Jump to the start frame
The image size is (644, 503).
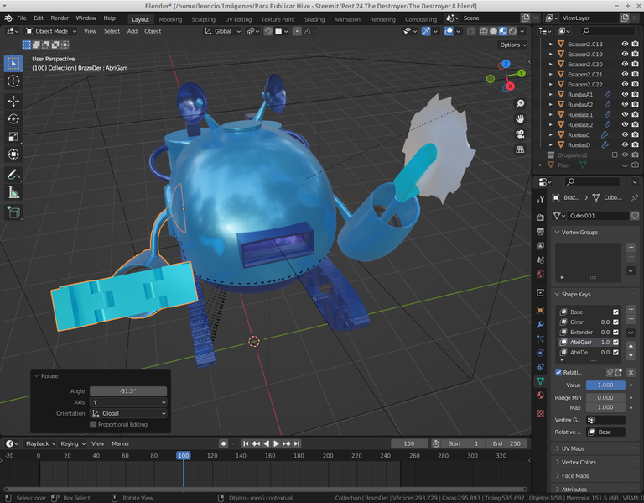[x=246, y=443]
